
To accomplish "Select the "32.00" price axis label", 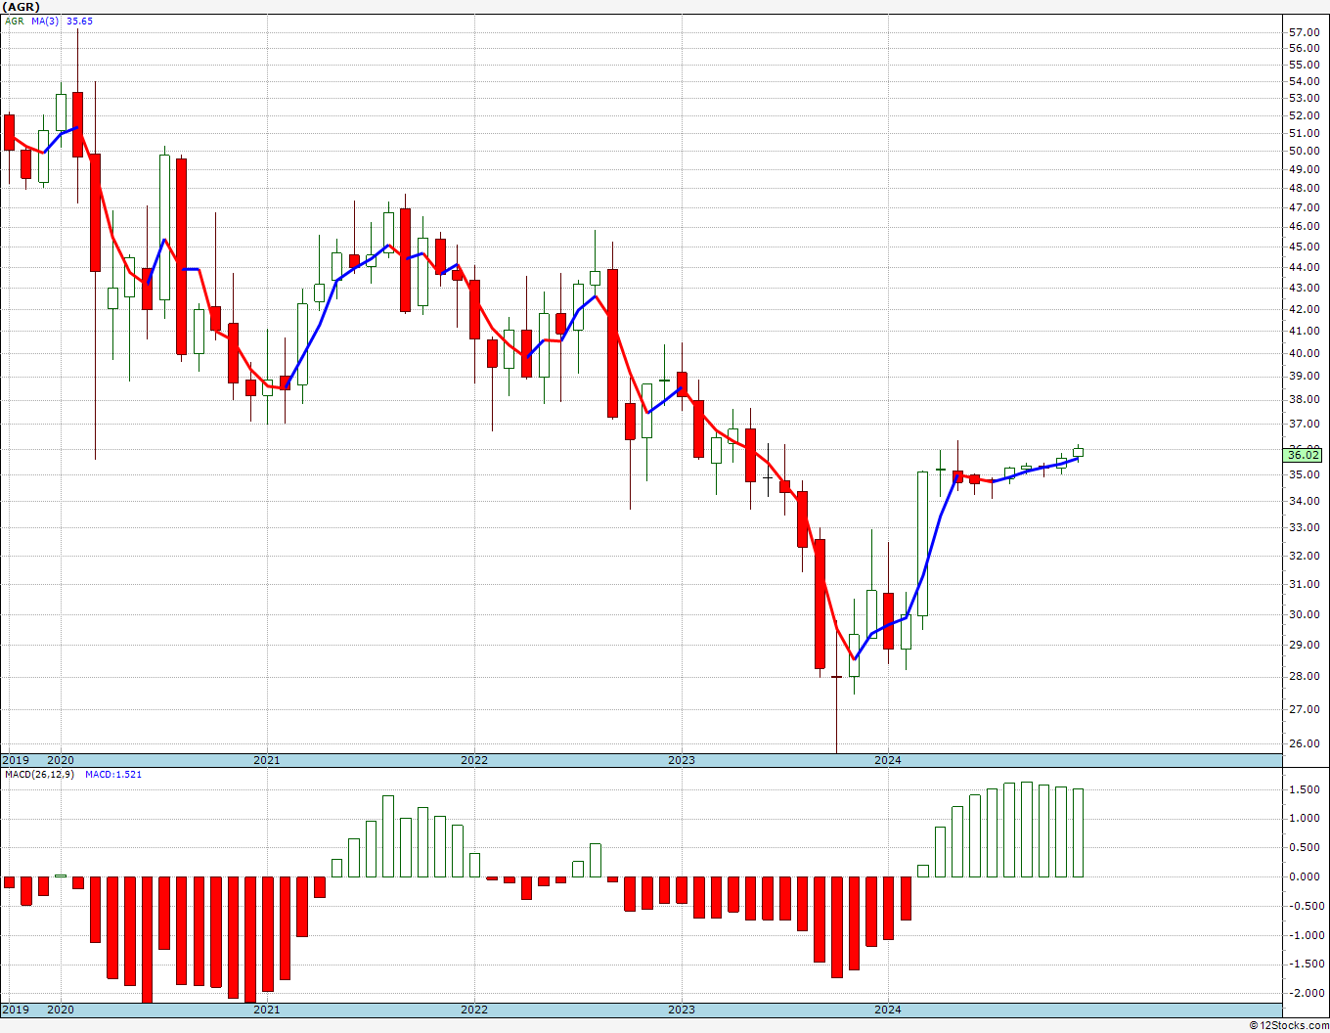I will 1304,556.
